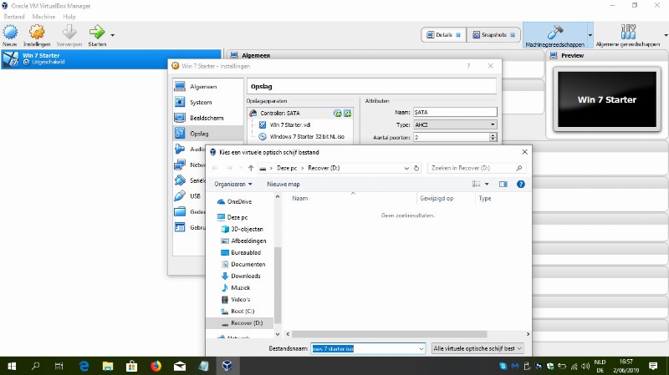This screenshot has height=375, width=669.
Task: Click add optical drive icon on SATA controller
Action: coord(338,113)
